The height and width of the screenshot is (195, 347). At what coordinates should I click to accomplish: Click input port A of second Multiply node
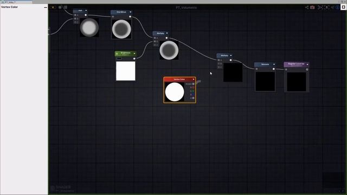(219, 60)
